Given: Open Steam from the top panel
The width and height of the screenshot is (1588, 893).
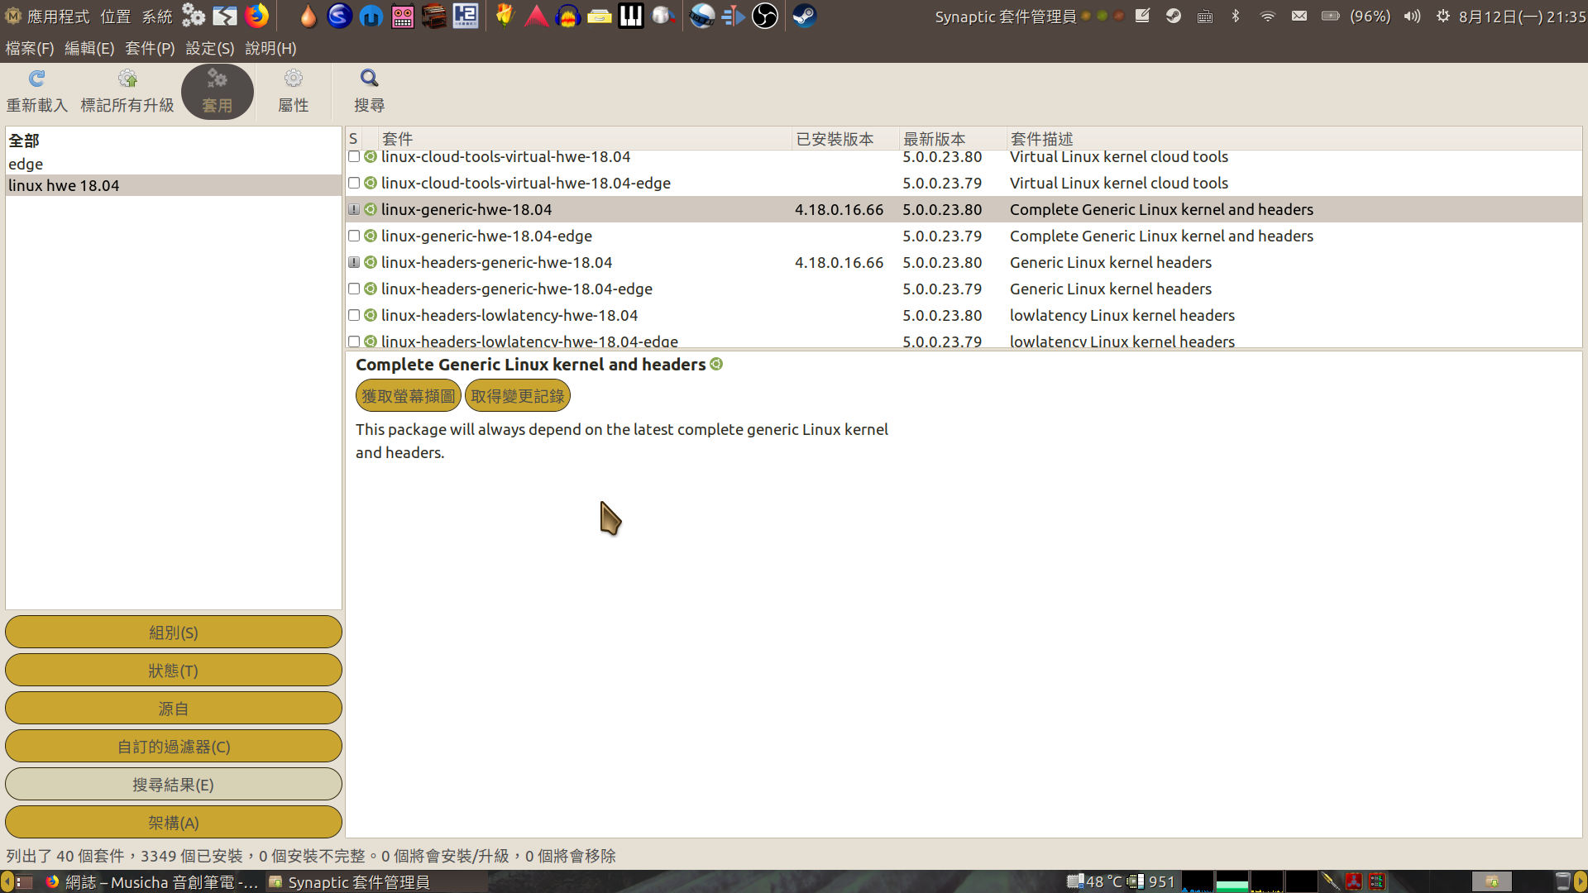Looking at the screenshot, I should [803, 16].
